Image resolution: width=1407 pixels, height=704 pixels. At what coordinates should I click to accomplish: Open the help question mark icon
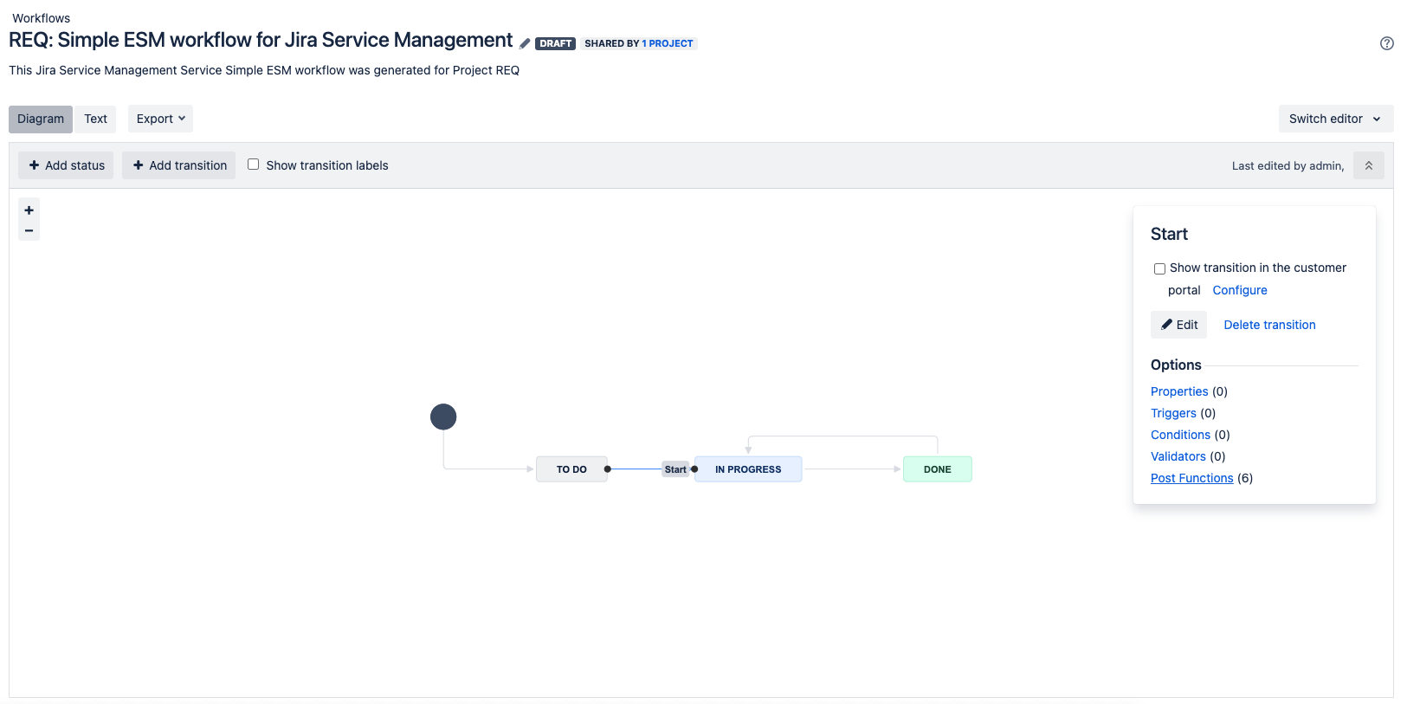(x=1386, y=43)
